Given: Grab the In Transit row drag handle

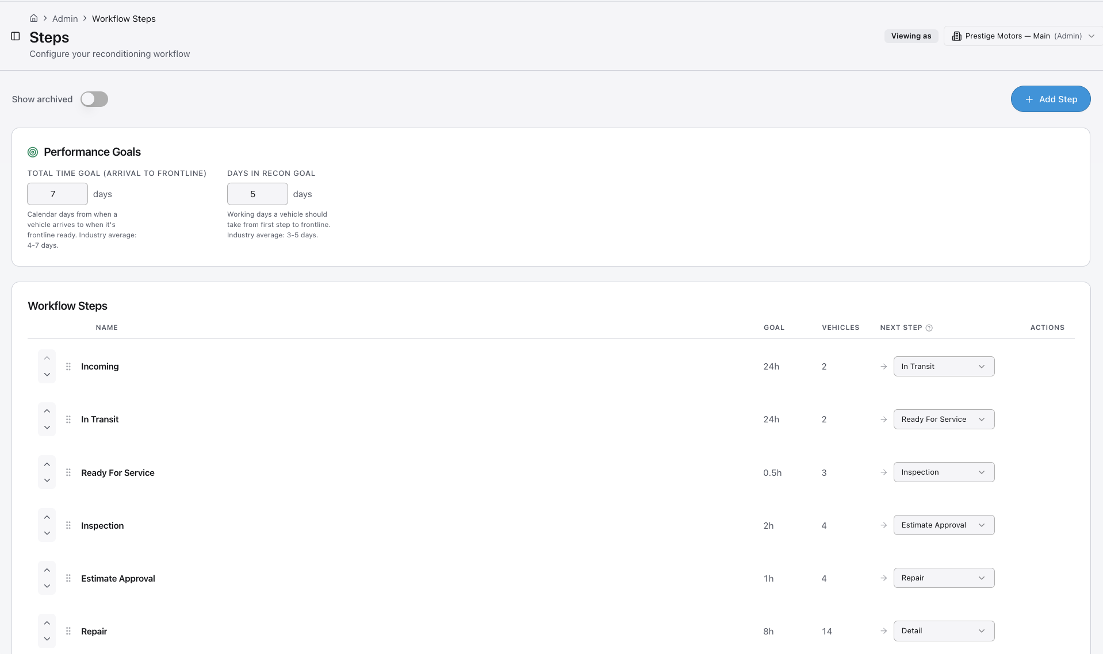Looking at the screenshot, I should coord(68,420).
